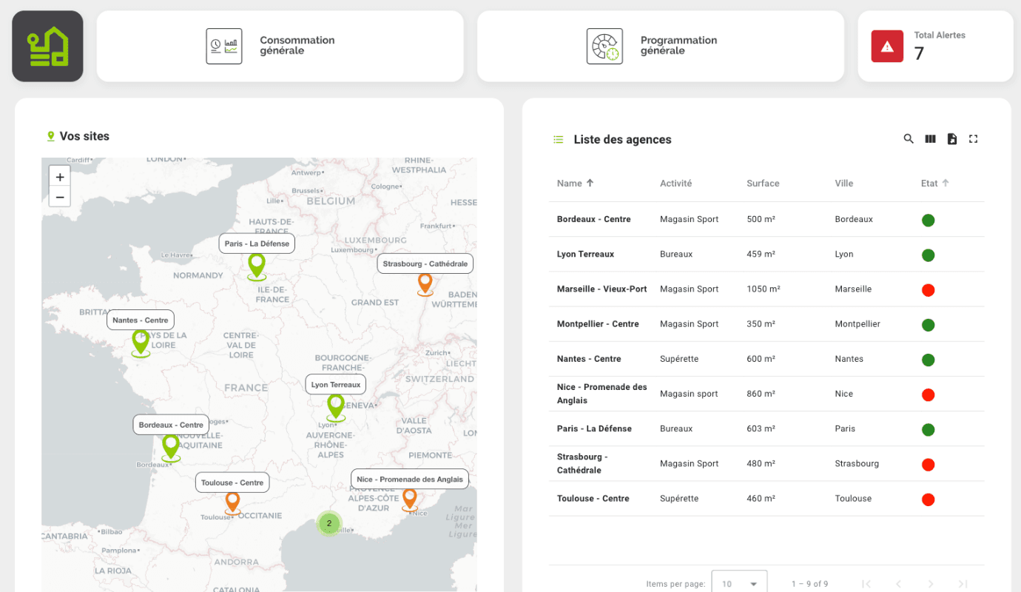The image size is (1021, 592).
Task: Select the Paris - La Défense map pin
Action: click(257, 265)
